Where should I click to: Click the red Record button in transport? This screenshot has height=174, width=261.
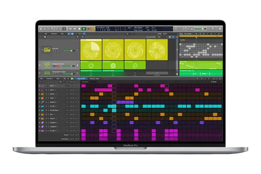89,29
